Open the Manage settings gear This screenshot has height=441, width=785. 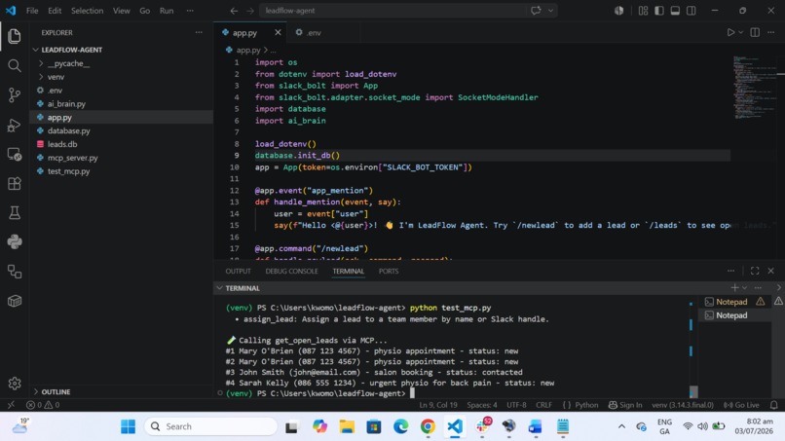click(15, 383)
